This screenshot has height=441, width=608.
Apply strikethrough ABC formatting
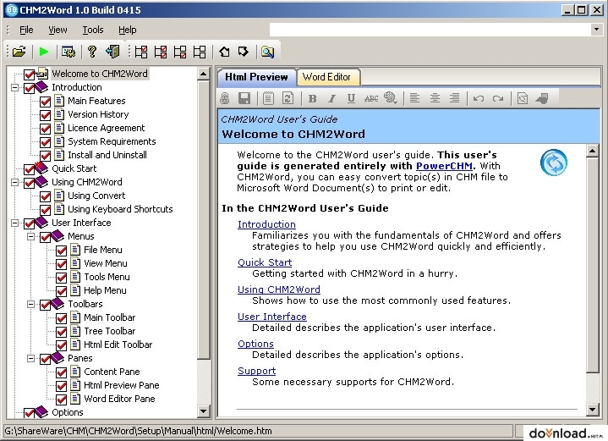tap(371, 98)
